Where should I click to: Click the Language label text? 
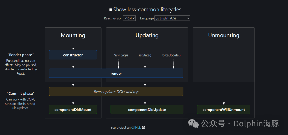[x=147, y=18]
